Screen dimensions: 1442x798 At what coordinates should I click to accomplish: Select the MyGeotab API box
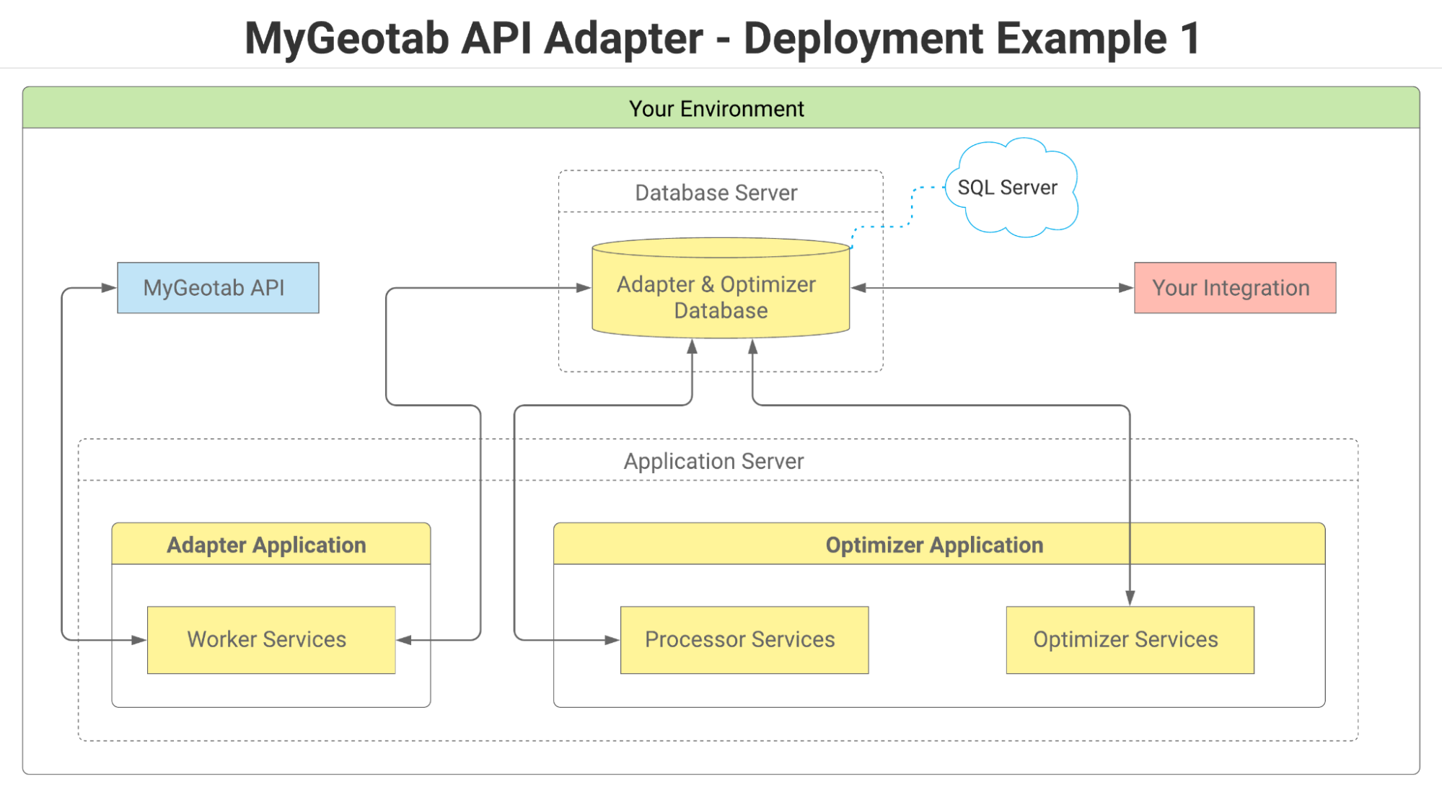(217, 287)
